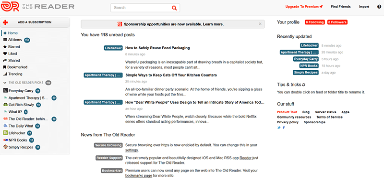The width and height of the screenshot is (384, 183).
Task: Open Blog link
Action: click(x=306, y=112)
